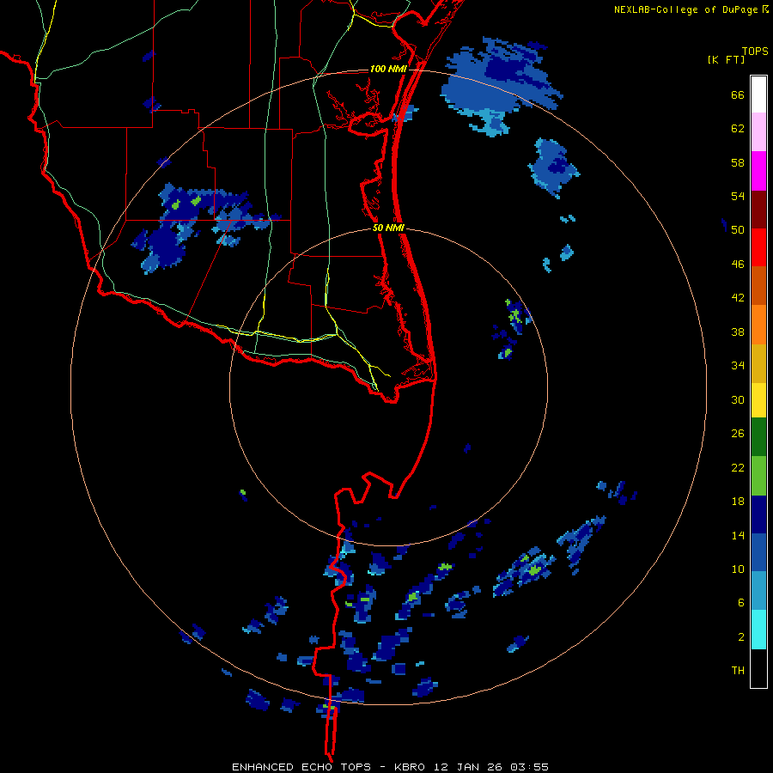Select the "22" scale label

[x=738, y=467]
